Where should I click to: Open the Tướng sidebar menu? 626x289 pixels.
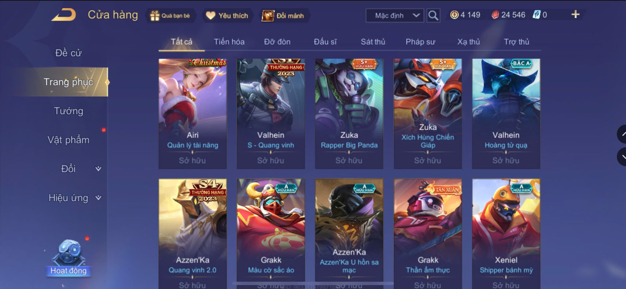[69, 111]
